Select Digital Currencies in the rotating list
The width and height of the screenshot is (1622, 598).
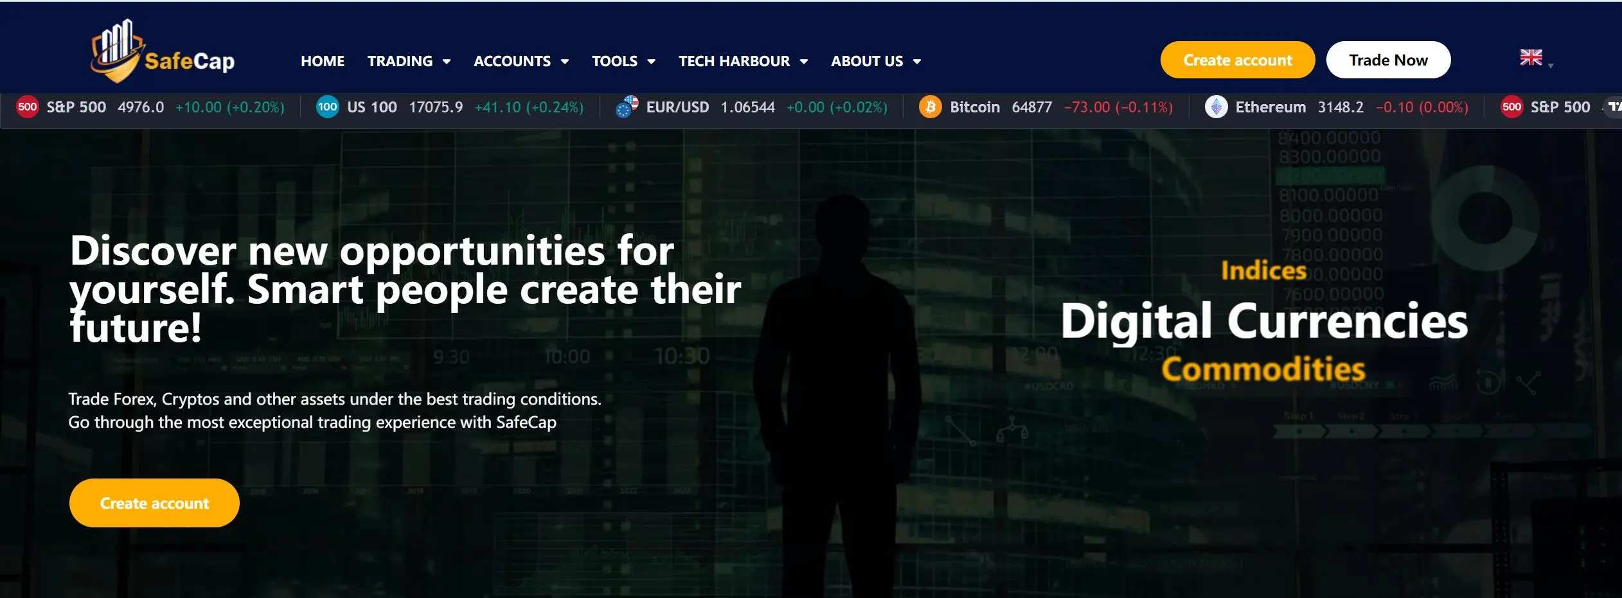coord(1264,321)
